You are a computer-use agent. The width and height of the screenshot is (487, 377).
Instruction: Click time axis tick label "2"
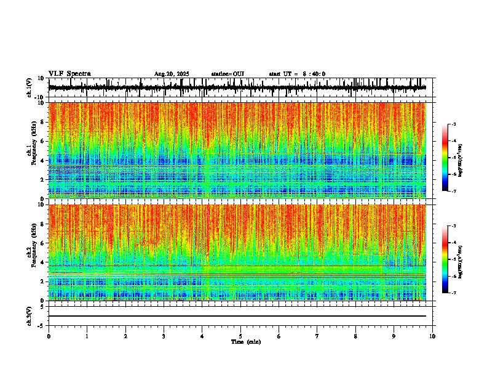[x=125, y=336]
